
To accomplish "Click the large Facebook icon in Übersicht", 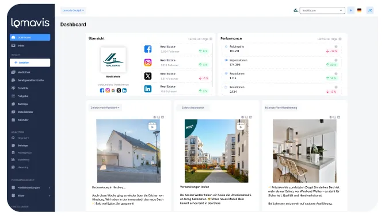I will (x=148, y=49).
